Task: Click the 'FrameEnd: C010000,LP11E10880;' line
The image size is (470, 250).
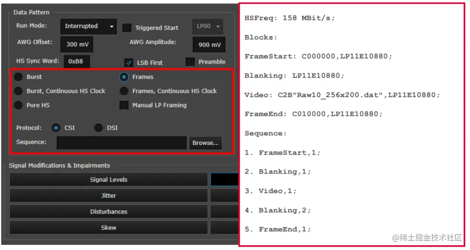Action: pyautogui.click(x=313, y=114)
